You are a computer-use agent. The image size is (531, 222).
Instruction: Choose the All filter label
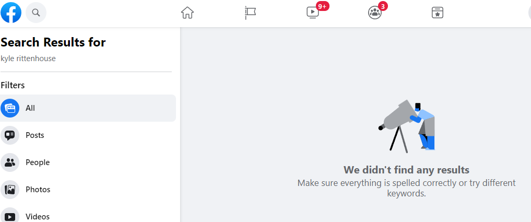[x=30, y=108]
